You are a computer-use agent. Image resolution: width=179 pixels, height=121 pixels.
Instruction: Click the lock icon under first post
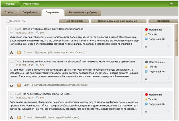pos(12,53)
